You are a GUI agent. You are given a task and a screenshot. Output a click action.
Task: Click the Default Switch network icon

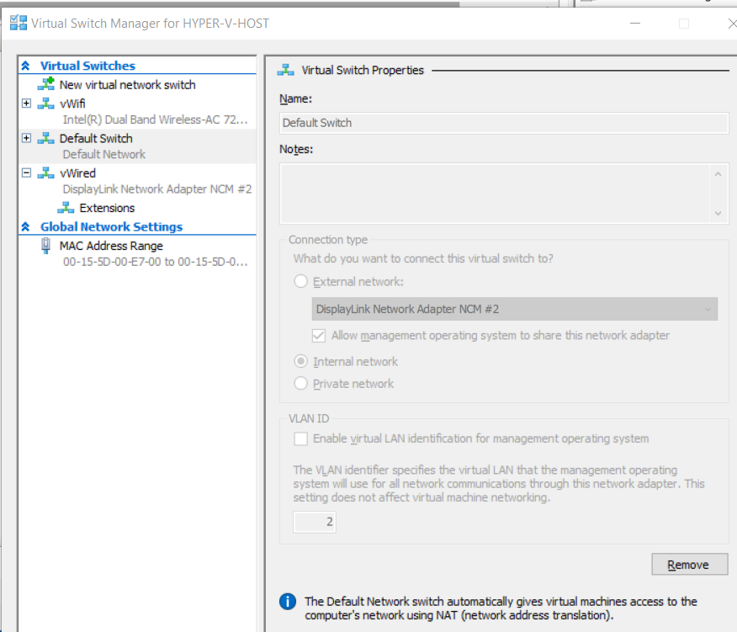click(46, 138)
